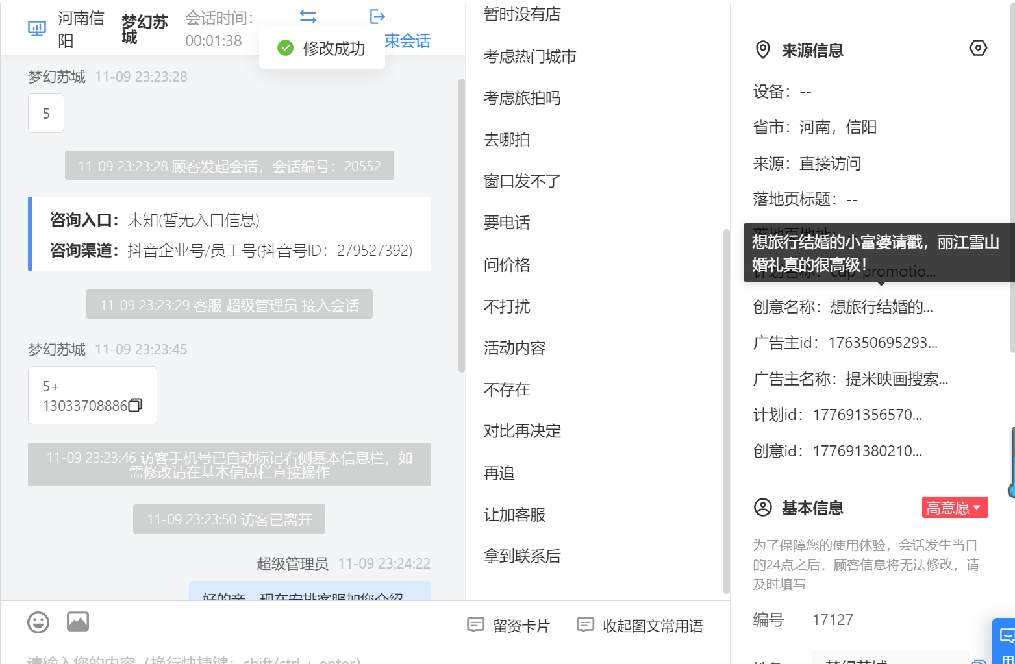Image resolution: width=1015 pixels, height=664 pixels.
Task: Click the transfer conversation arrows icon
Action: click(x=308, y=16)
